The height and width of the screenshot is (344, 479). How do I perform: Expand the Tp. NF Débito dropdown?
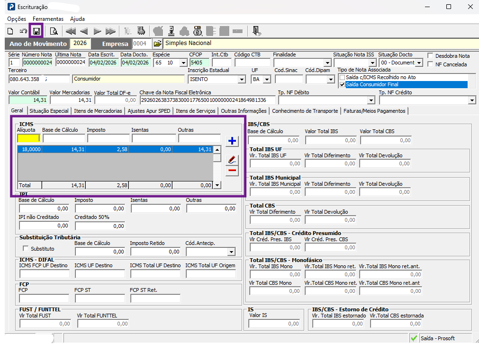point(371,100)
